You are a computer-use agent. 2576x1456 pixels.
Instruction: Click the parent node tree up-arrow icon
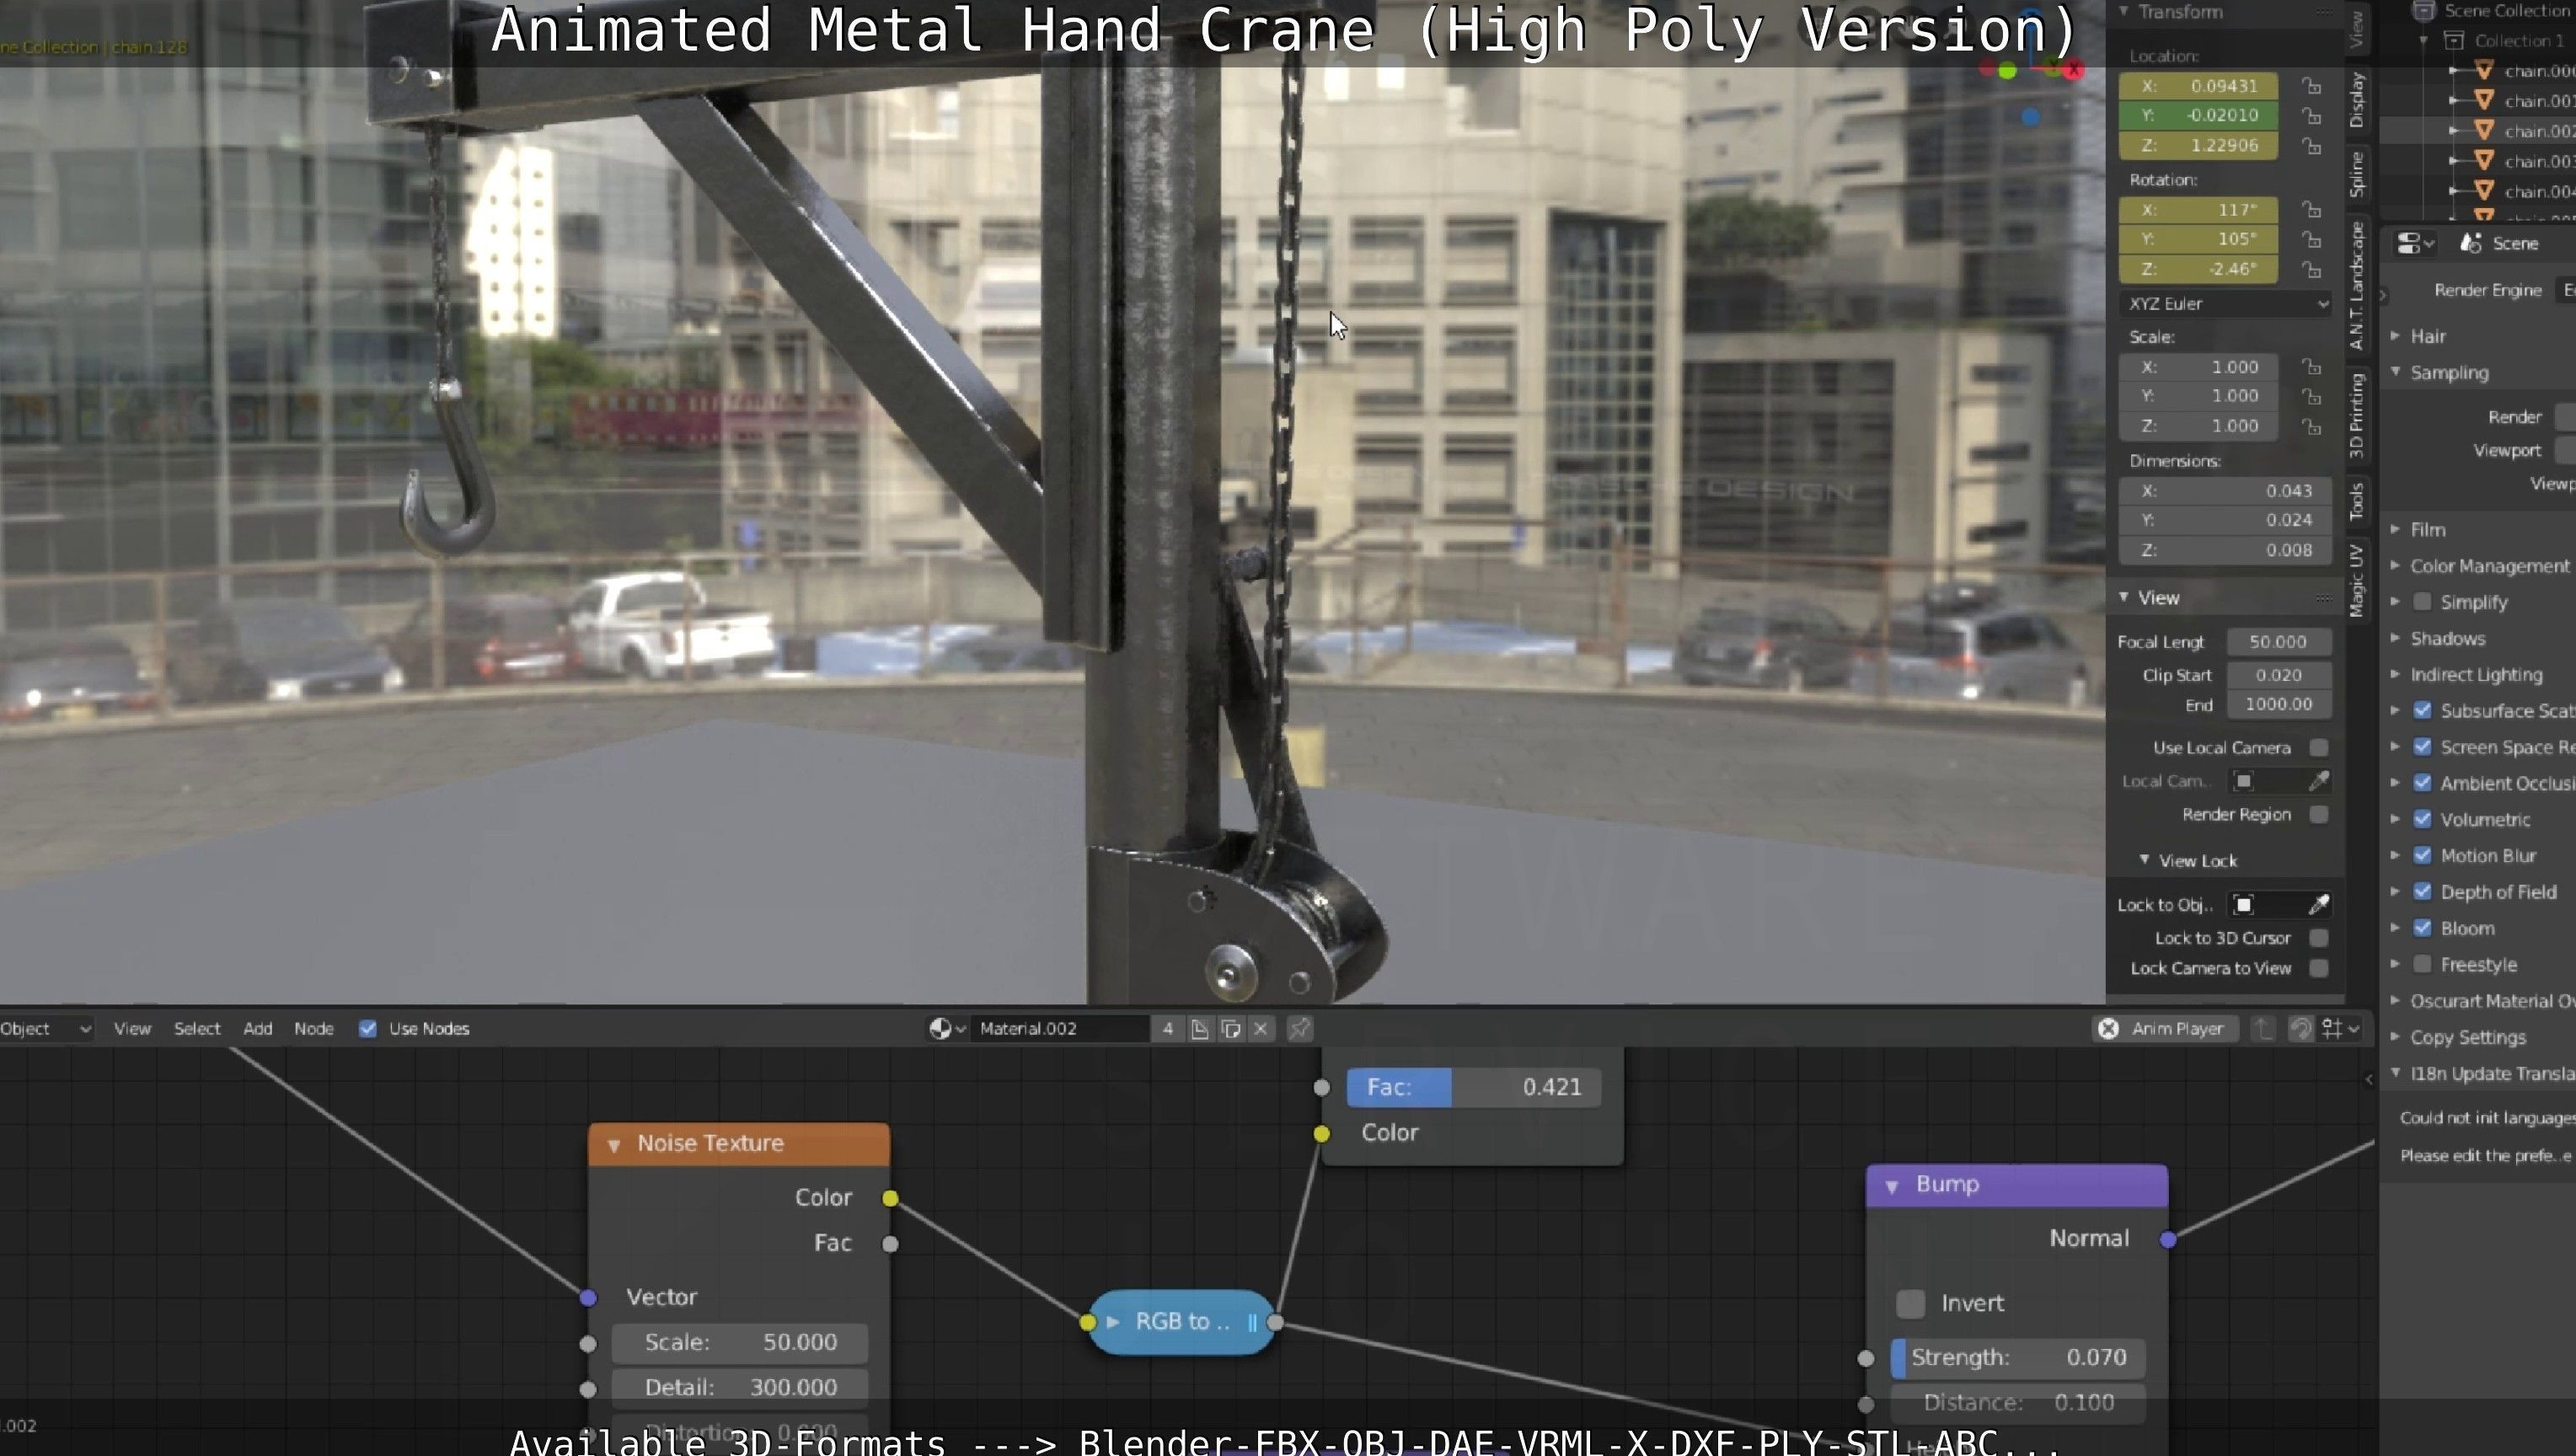pyautogui.click(x=2264, y=1029)
